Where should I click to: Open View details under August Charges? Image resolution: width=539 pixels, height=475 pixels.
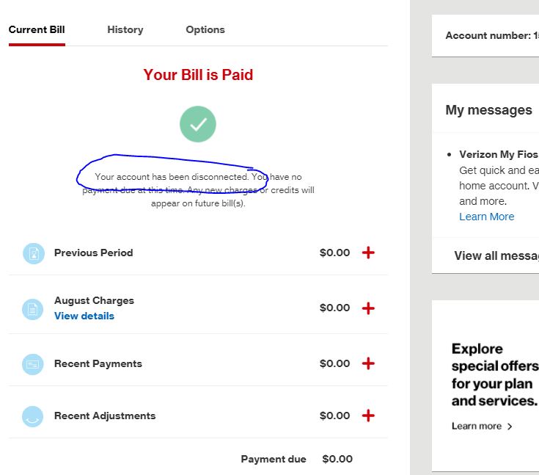[84, 316]
